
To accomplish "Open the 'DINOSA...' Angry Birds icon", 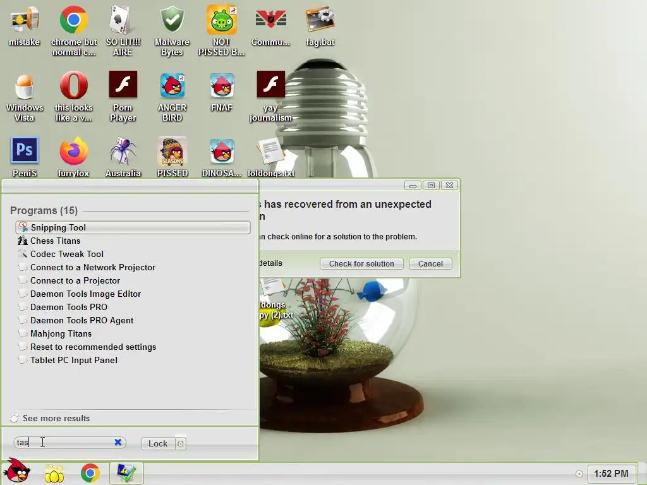I will [x=222, y=157].
